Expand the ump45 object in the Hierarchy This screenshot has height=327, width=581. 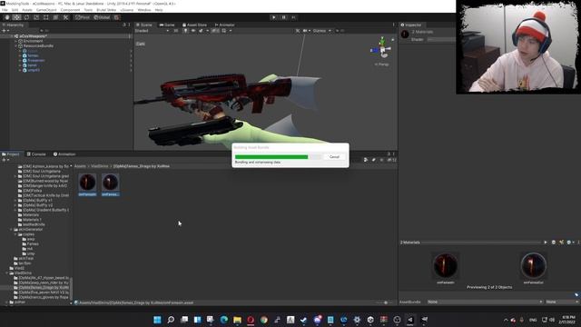click(x=20, y=70)
